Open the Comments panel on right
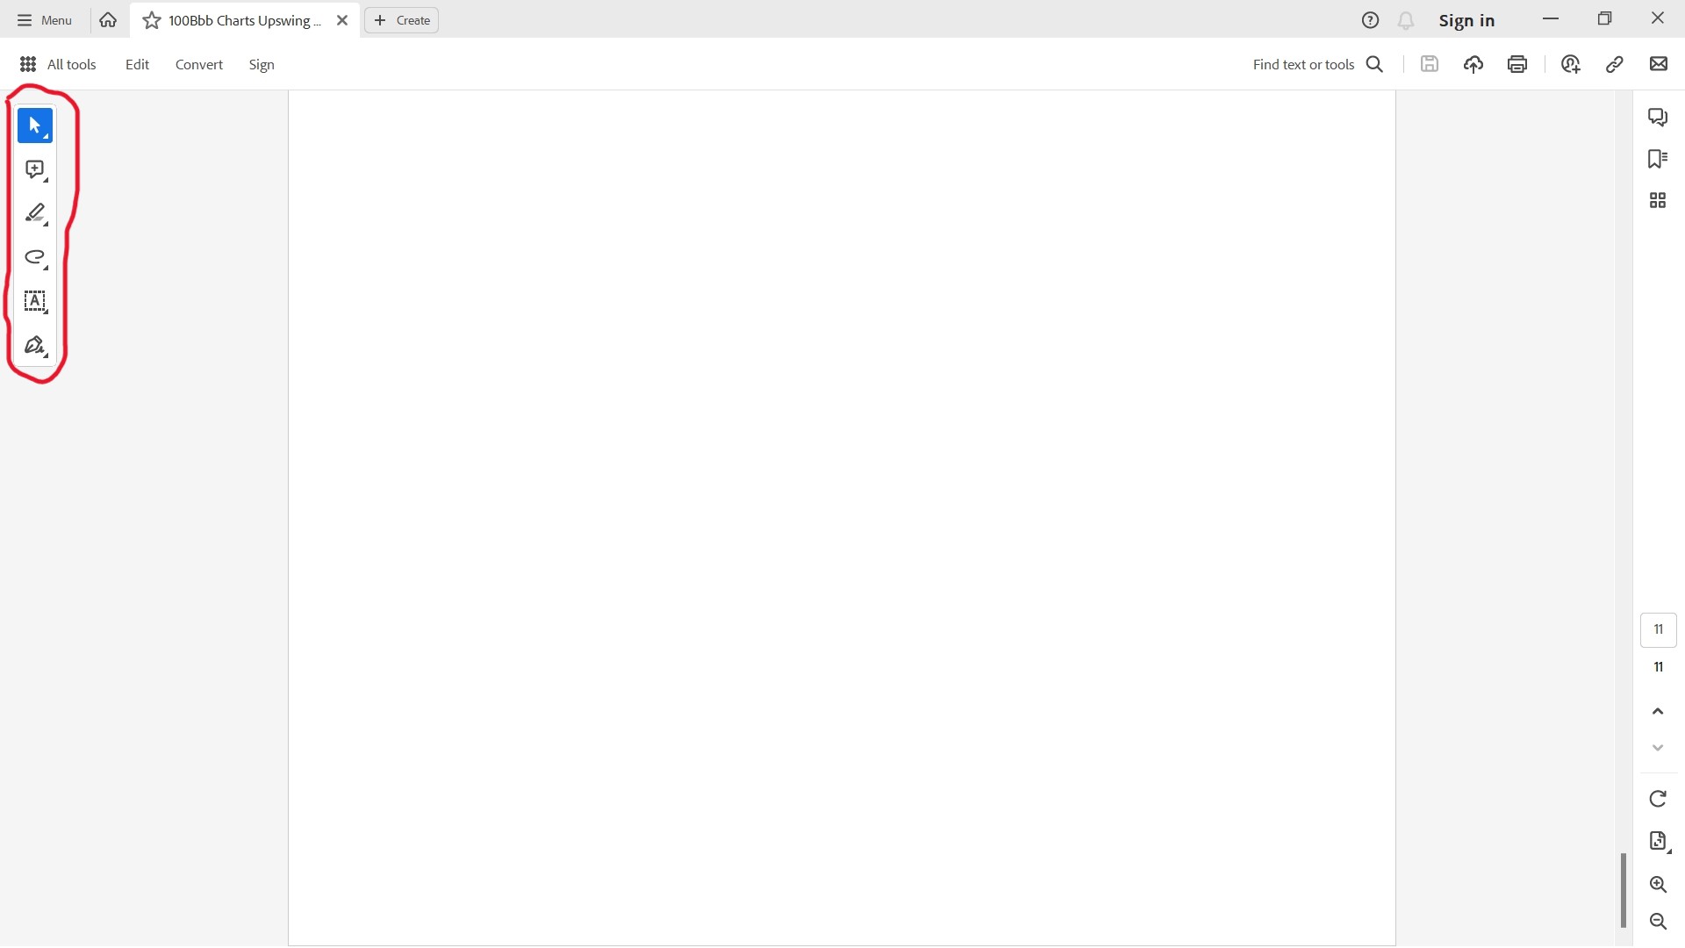 [1657, 116]
